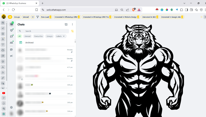This screenshot has height=117, width=206.
Task: Expand the Labels dropdown
Action: (x=61, y=36)
